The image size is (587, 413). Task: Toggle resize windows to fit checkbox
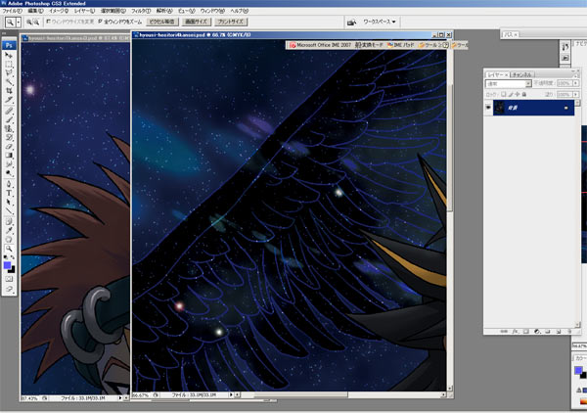point(49,22)
